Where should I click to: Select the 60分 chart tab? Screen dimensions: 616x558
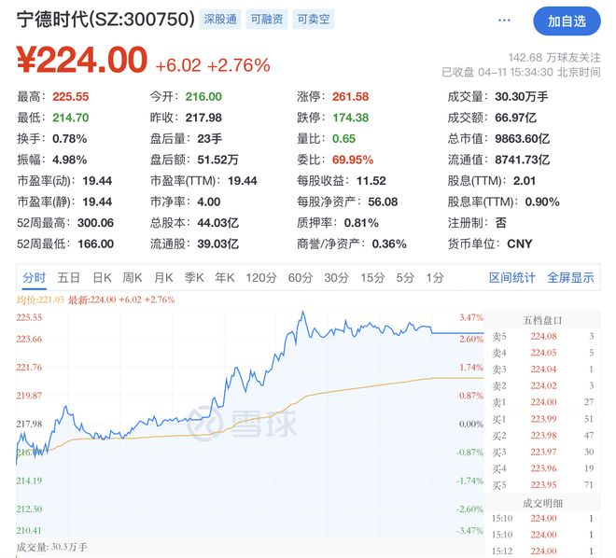coord(301,278)
